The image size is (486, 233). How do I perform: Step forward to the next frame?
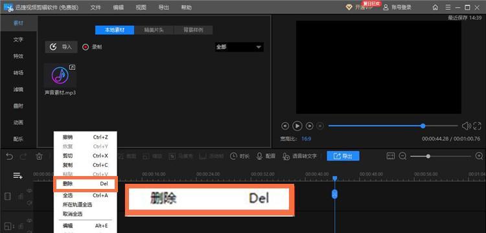[309, 126]
